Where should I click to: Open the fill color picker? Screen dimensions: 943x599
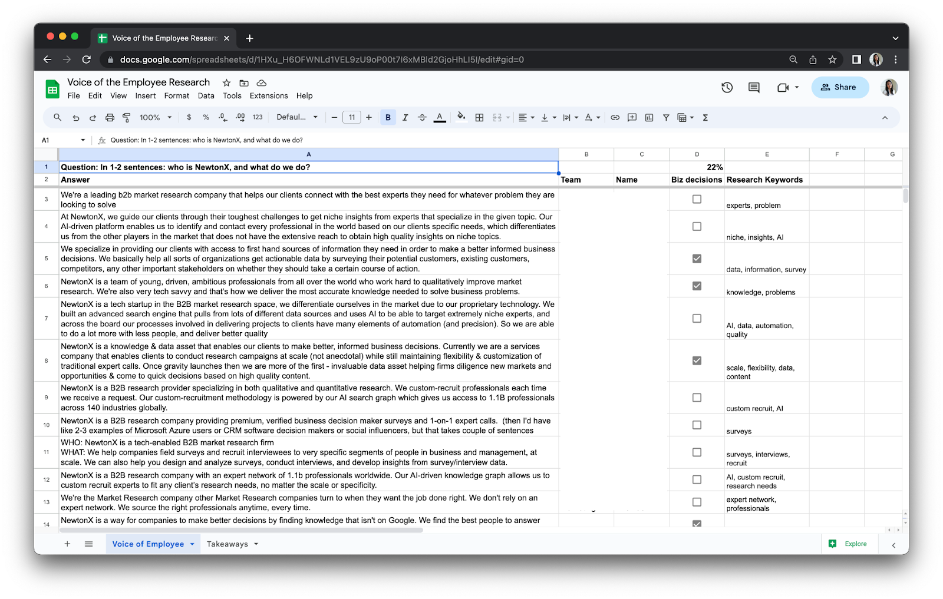pyautogui.click(x=461, y=117)
